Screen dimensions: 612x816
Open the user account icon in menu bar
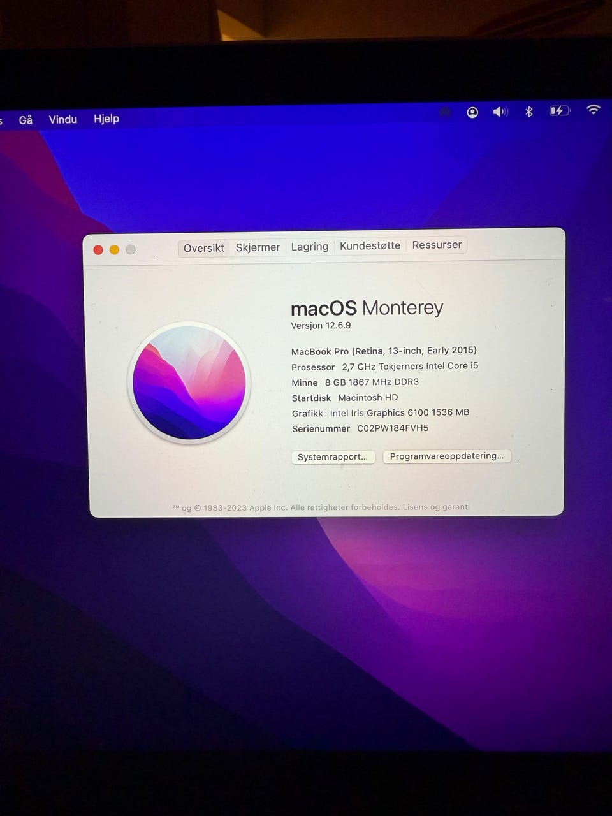pyautogui.click(x=472, y=112)
